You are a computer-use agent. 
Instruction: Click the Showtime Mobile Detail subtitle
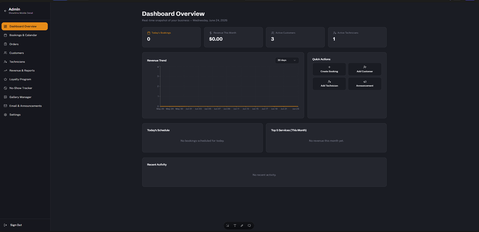[x=21, y=13]
